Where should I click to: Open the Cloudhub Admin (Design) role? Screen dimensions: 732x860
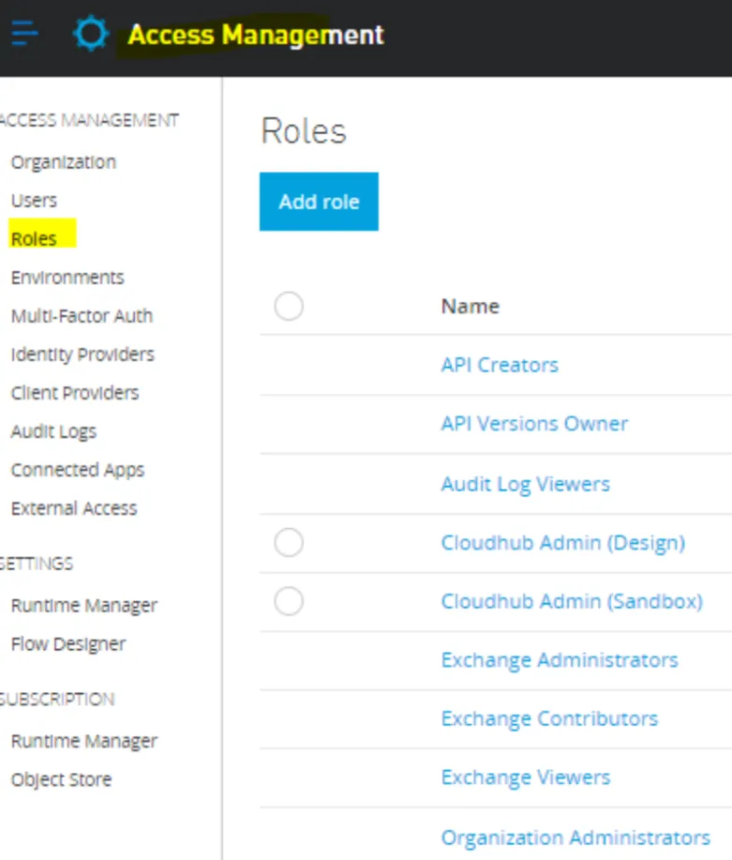point(563,543)
